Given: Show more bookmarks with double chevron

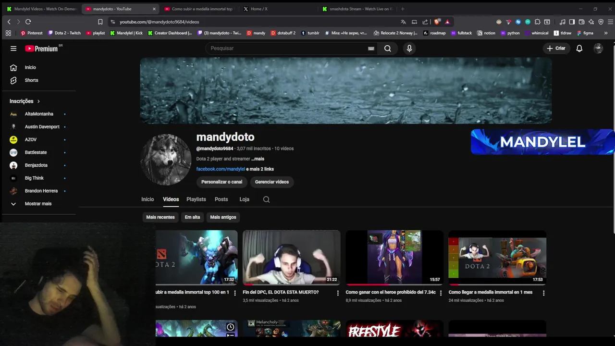Looking at the screenshot, I should (x=606, y=33).
